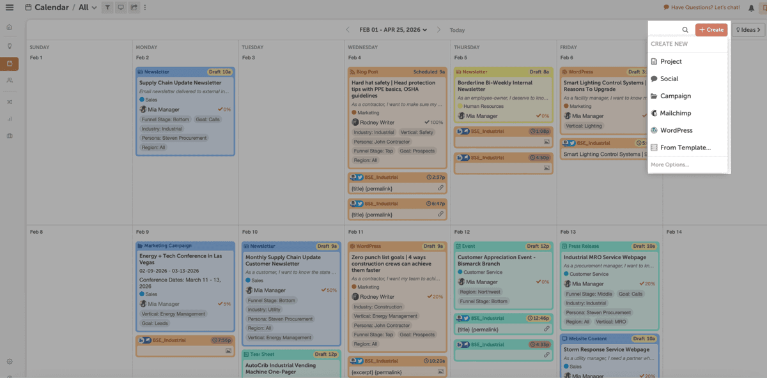Click the share calendar icon
The height and width of the screenshot is (378, 767).
[x=134, y=8]
